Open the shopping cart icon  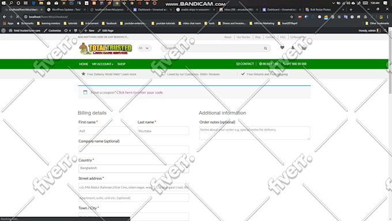click(x=304, y=47)
